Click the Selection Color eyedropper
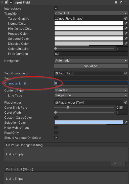 [126, 122]
